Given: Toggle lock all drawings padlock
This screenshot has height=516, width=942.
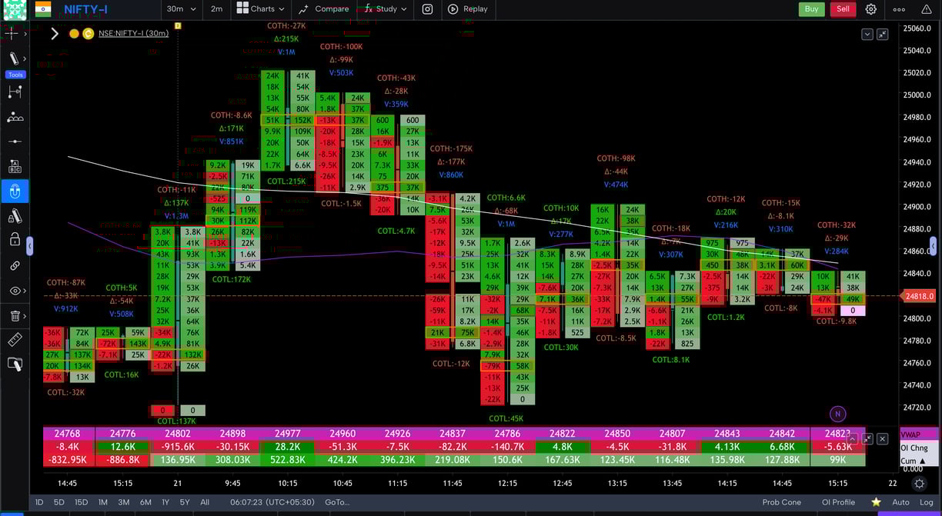Looking at the screenshot, I should coord(14,241).
